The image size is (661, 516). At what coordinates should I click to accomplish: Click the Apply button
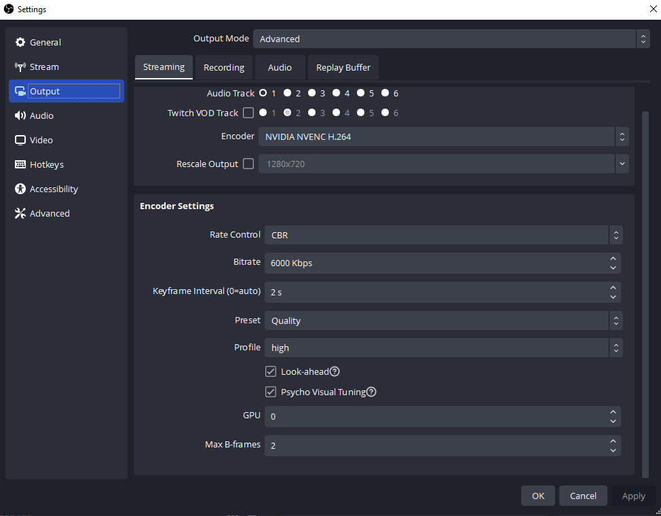632,496
